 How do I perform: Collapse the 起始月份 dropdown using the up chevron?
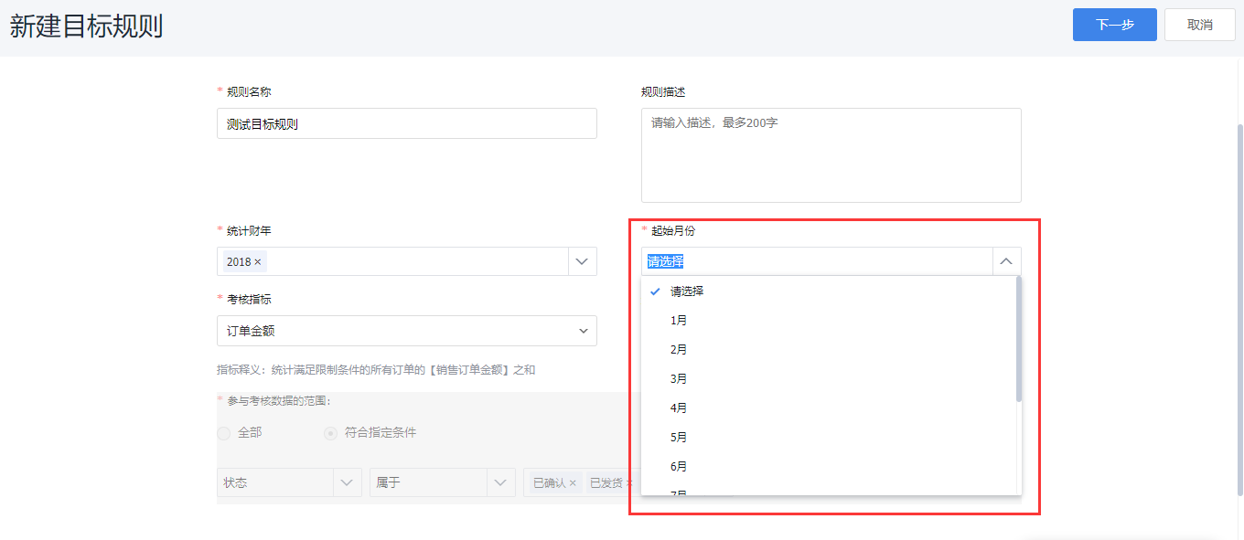point(1006,262)
